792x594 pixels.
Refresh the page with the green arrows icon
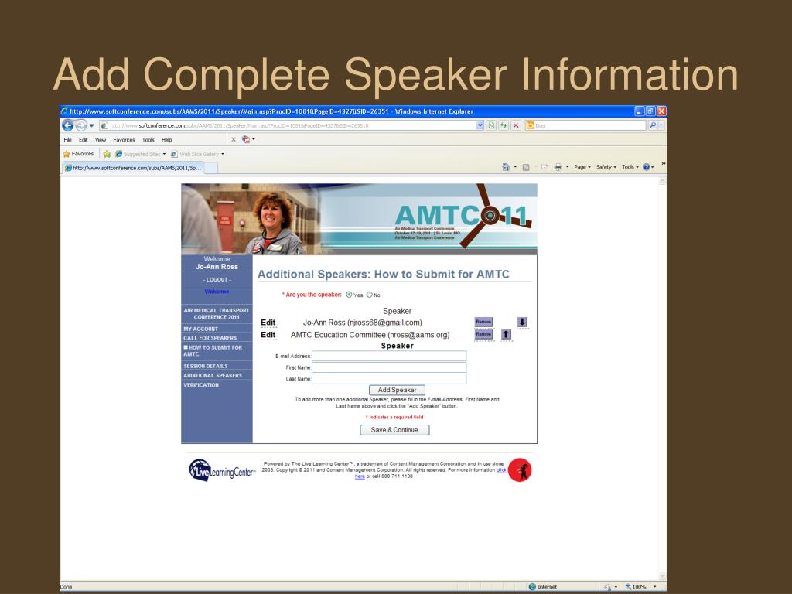[504, 125]
